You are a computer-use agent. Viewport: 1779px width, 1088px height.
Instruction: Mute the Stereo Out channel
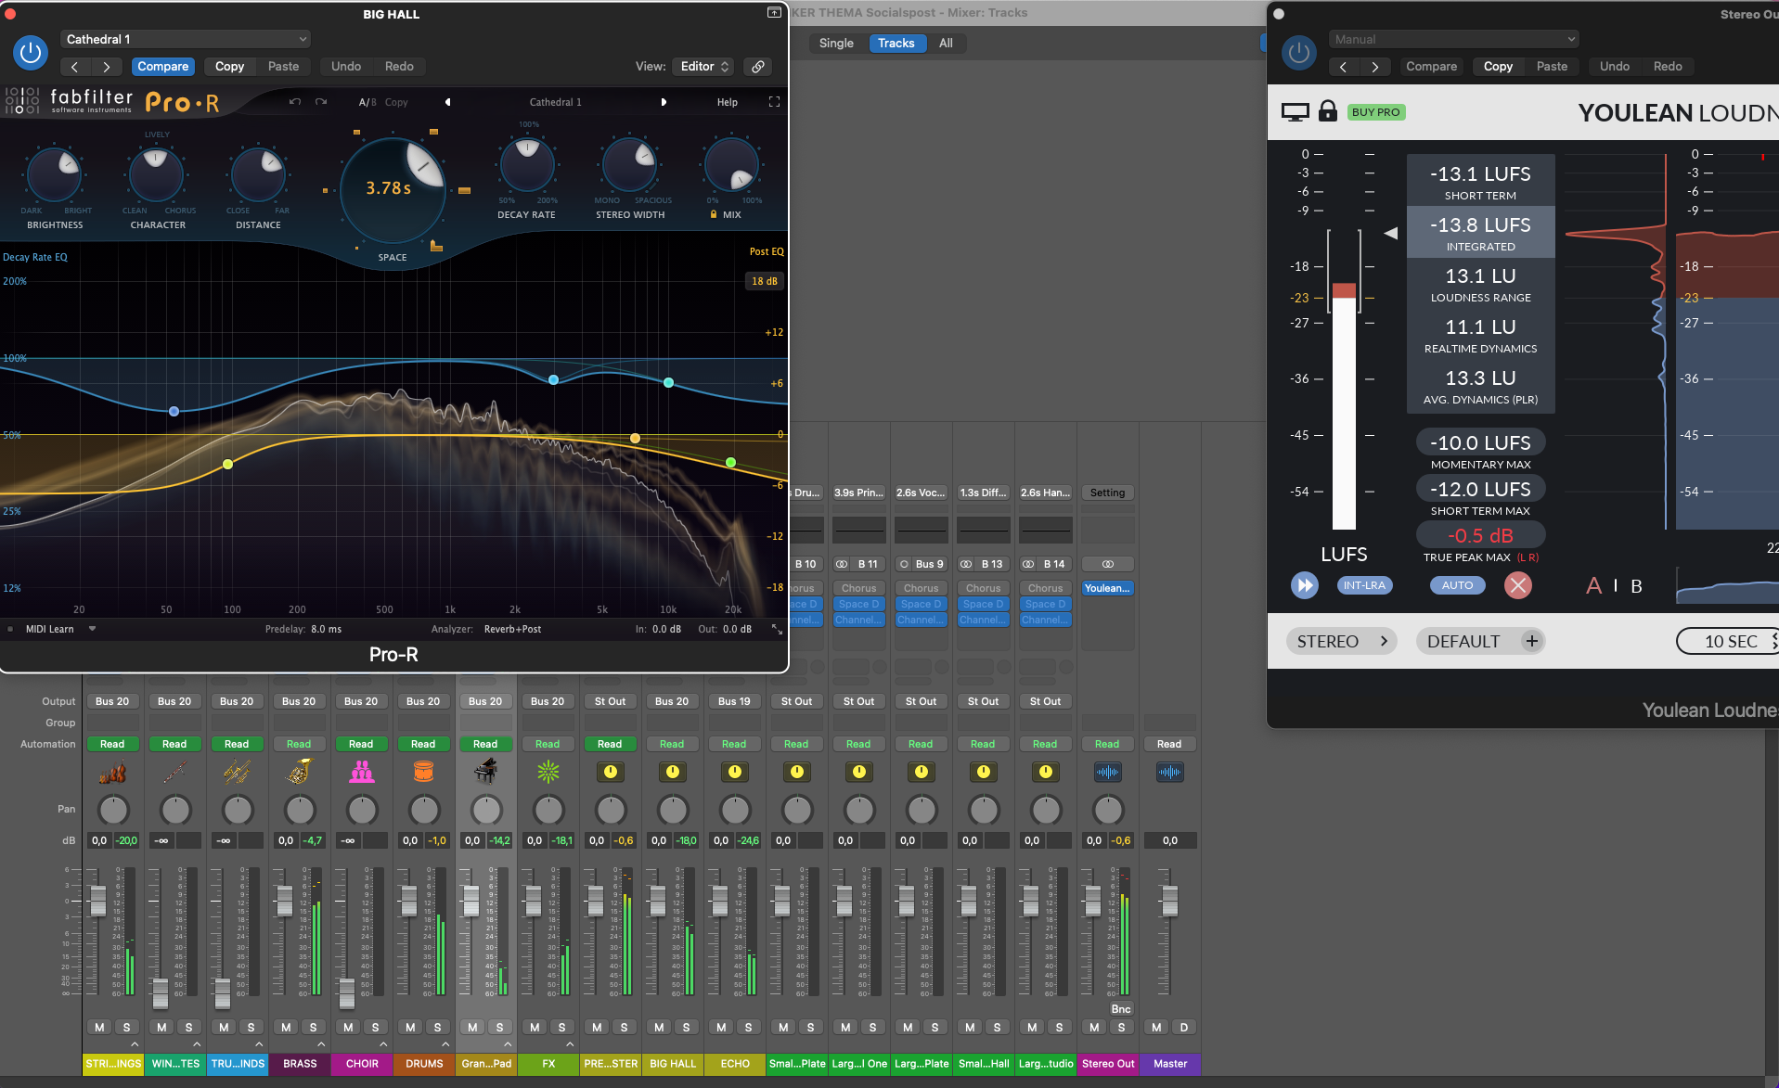(x=1094, y=1027)
